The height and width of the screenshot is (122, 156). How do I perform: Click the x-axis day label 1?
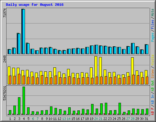pos(10,119)
